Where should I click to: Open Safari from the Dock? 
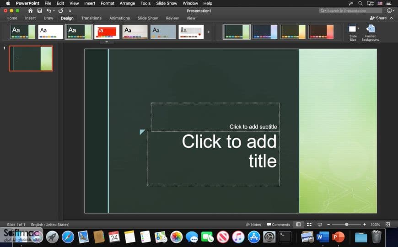coord(68,237)
